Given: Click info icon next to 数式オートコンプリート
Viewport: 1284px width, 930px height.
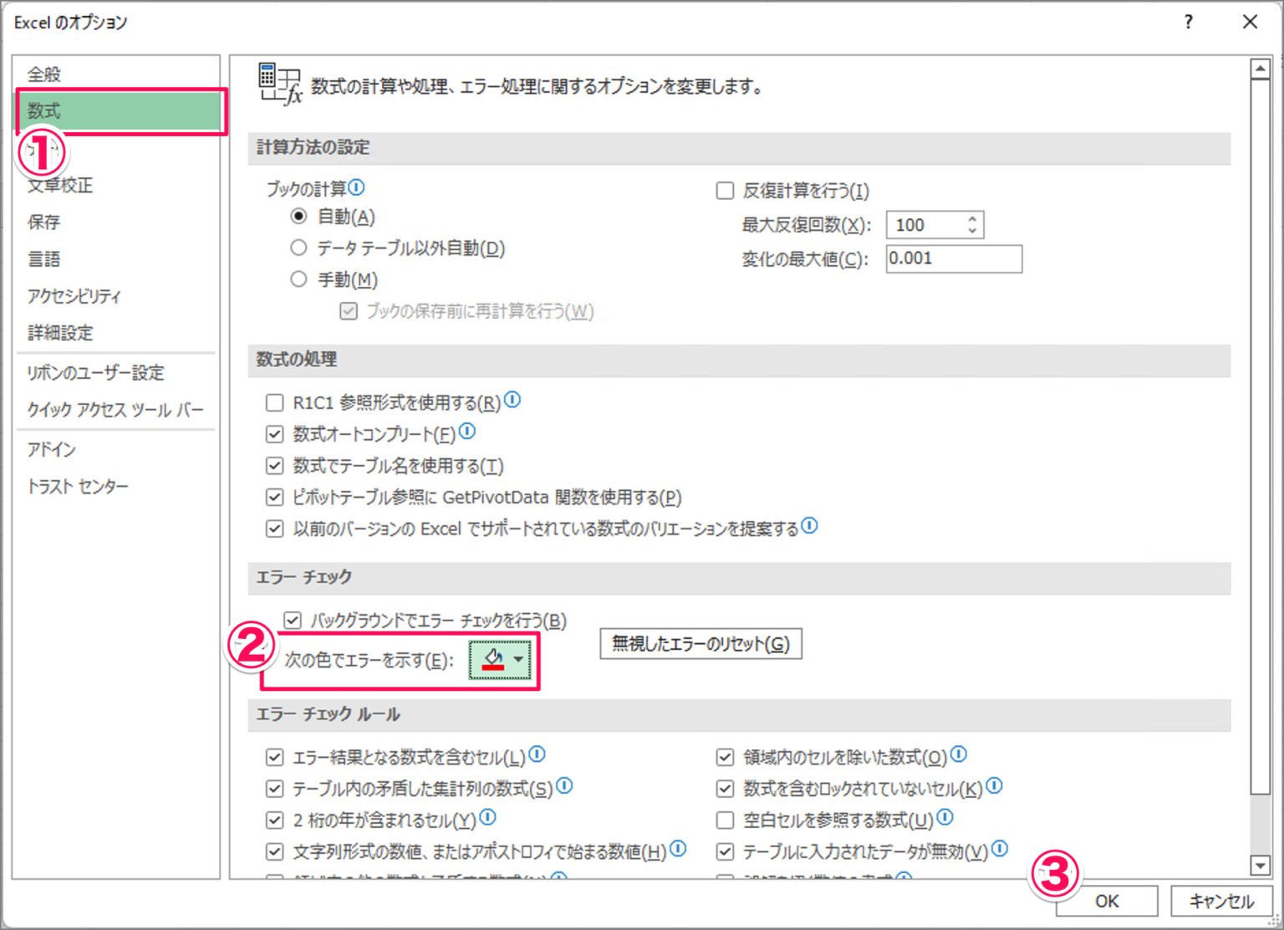Looking at the screenshot, I should 467,431.
